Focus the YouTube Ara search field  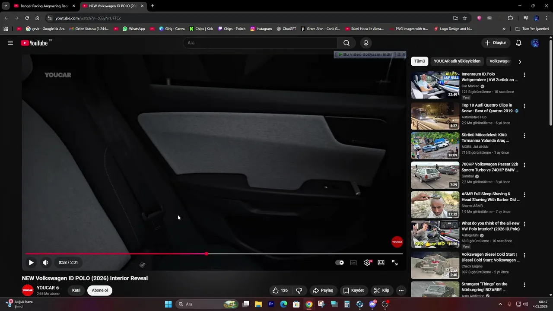260,43
